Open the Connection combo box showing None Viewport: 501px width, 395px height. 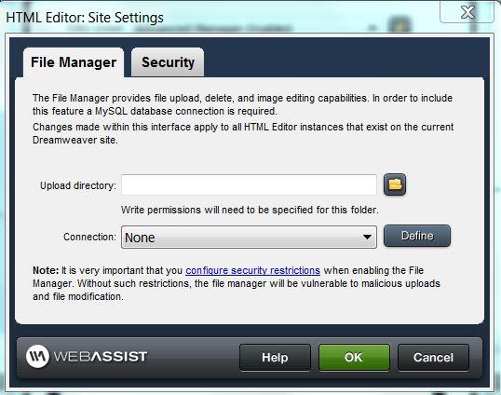coord(249,238)
